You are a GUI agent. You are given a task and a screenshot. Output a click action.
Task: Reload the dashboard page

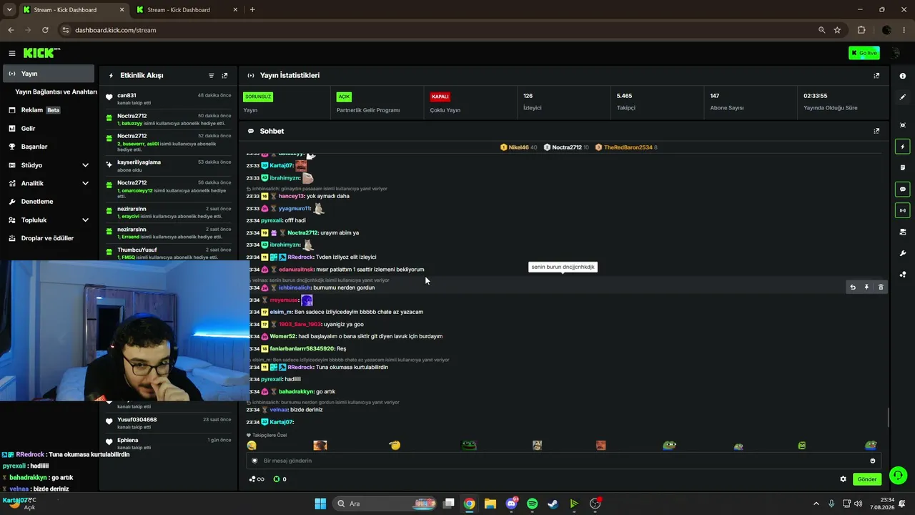coord(45,30)
